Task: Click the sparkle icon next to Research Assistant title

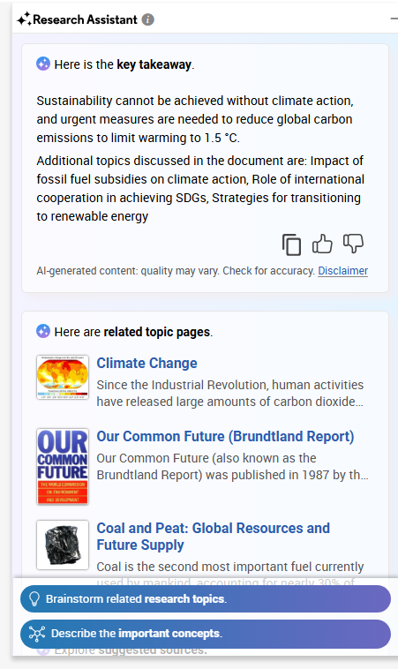Action: click(x=24, y=19)
